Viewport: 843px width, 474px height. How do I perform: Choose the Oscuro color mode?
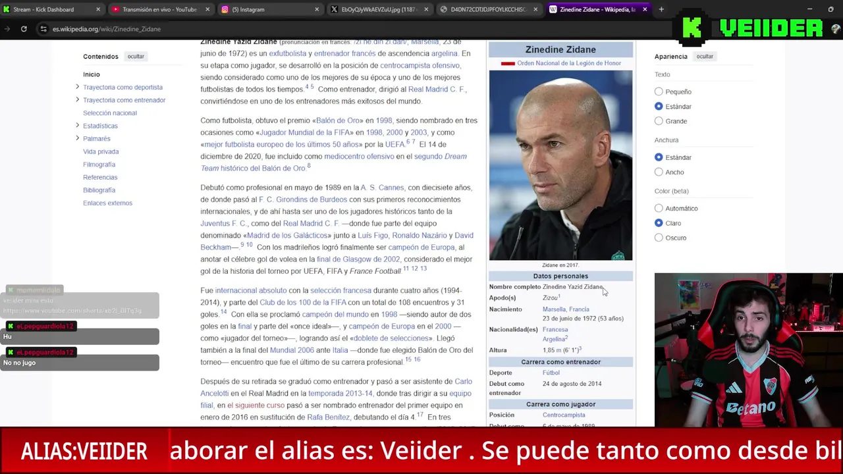tap(659, 238)
